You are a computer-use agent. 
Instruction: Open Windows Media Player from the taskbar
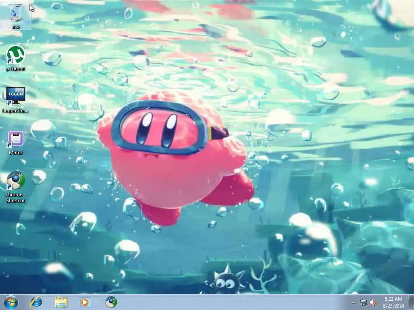(x=86, y=302)
